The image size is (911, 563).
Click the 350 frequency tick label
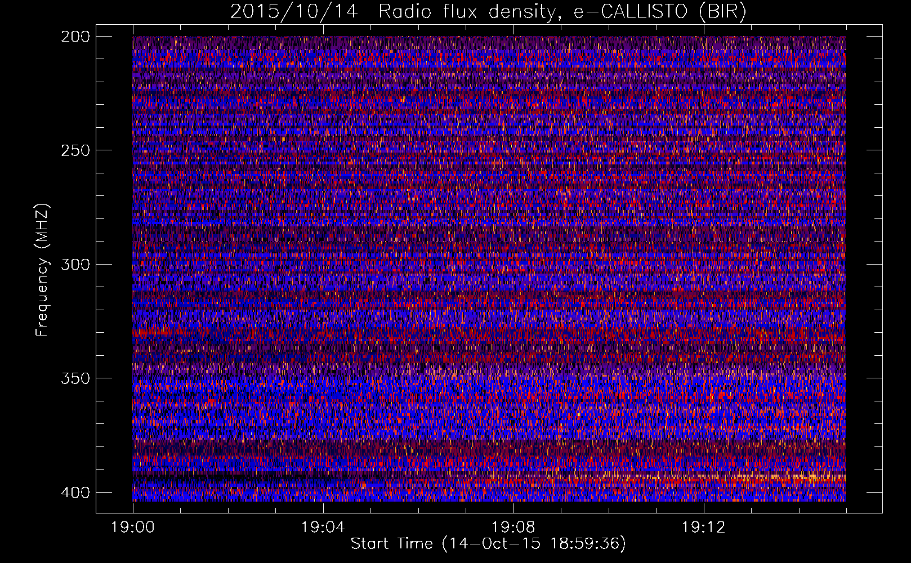(75, 378)
